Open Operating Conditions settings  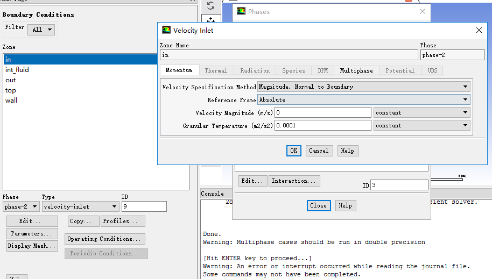click(105, 239)
